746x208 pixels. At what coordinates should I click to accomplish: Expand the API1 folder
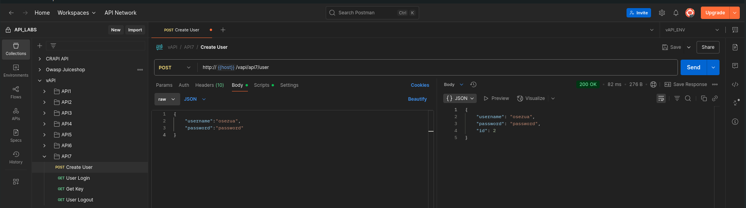[x=44, y=91]
